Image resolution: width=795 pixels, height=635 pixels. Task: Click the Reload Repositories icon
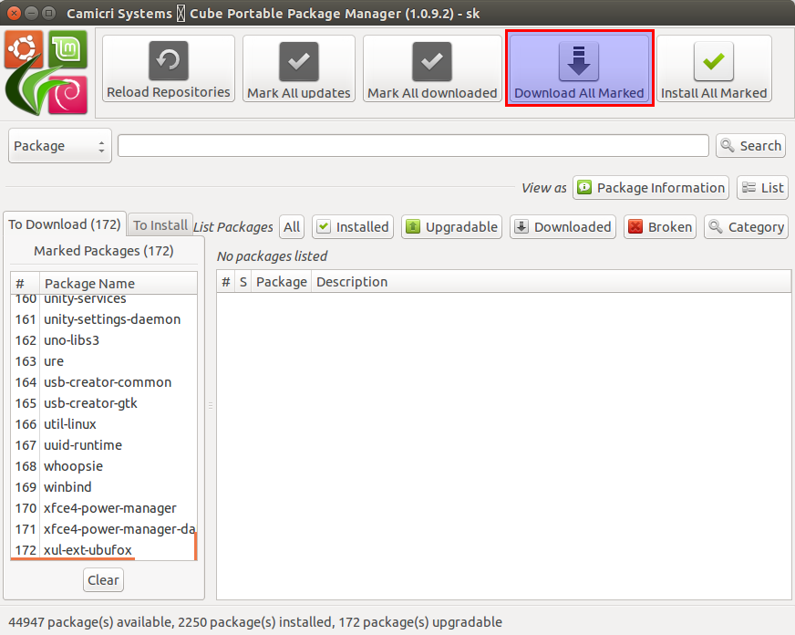click(x=169, y=61)
